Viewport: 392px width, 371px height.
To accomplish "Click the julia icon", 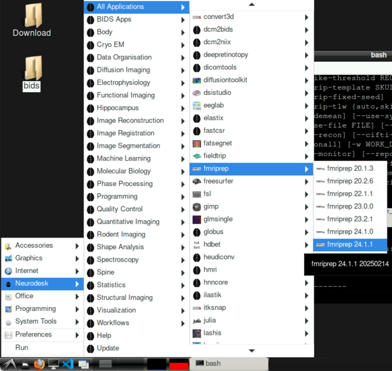I will tap(197, 321).
